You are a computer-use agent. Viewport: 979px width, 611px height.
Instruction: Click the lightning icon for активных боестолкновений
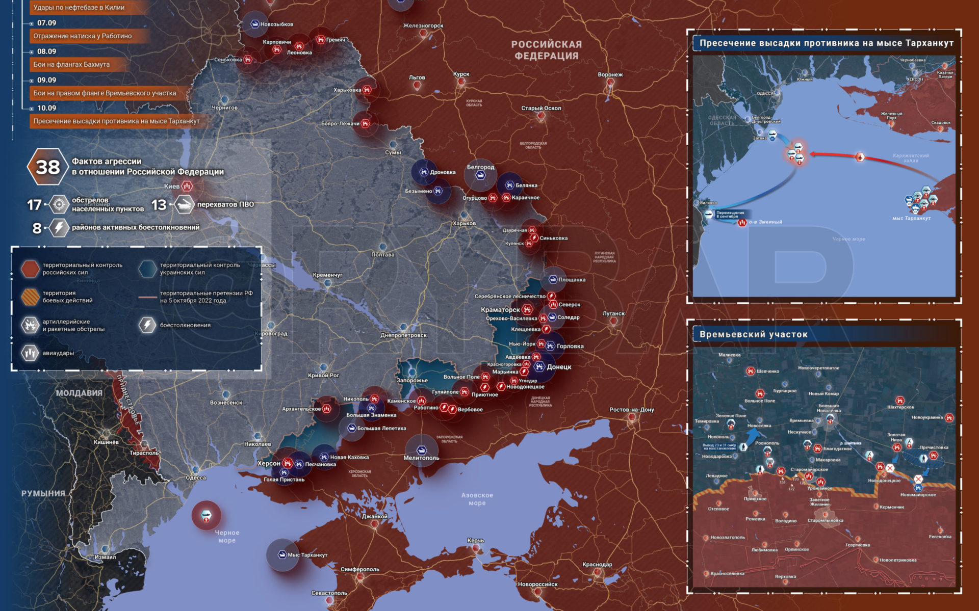[59, 227]
